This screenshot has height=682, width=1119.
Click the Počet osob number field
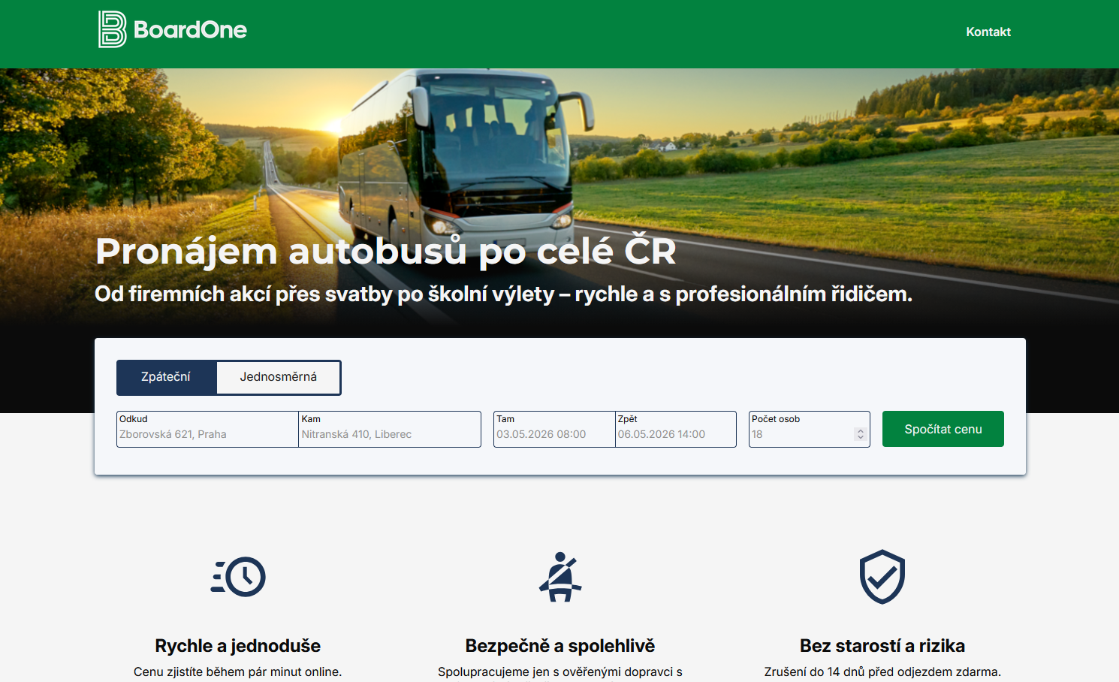pos(800,434)
